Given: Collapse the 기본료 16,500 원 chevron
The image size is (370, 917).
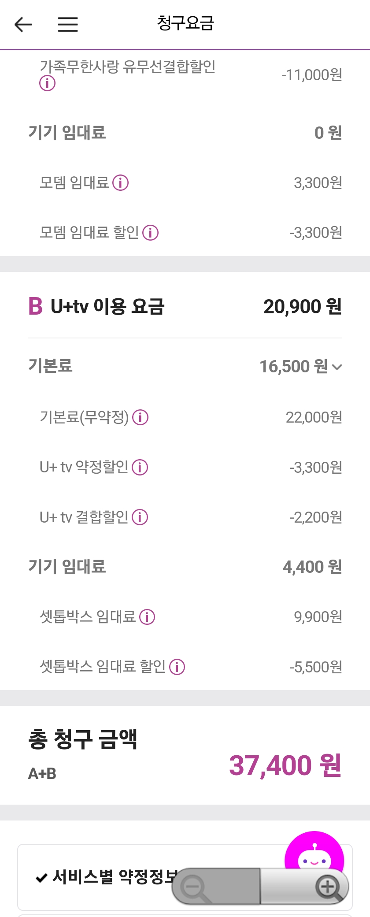Looking at the screenshot, I should tap(337, 367).
